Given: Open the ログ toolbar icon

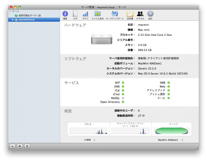Looking at the screenshot, I should [x=75, y=15].
